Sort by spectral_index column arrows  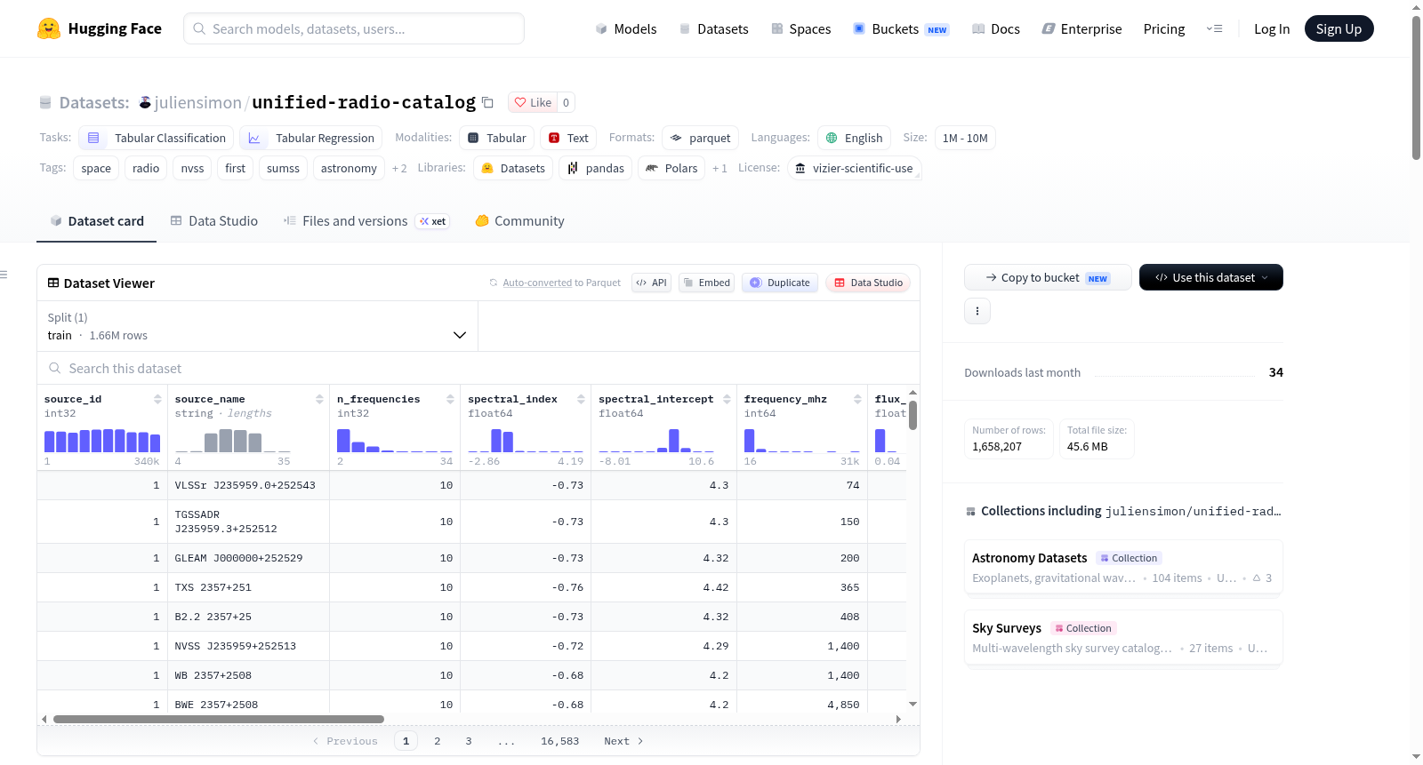581,399
